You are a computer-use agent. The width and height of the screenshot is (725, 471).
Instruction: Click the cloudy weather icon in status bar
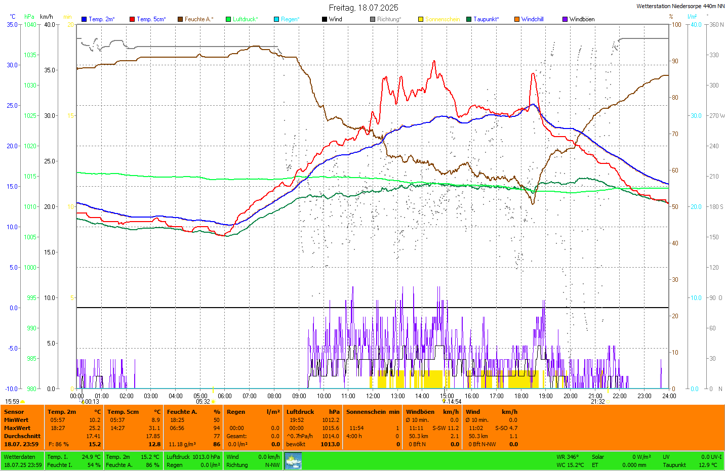pyautogui.click(x=293, y=461)
